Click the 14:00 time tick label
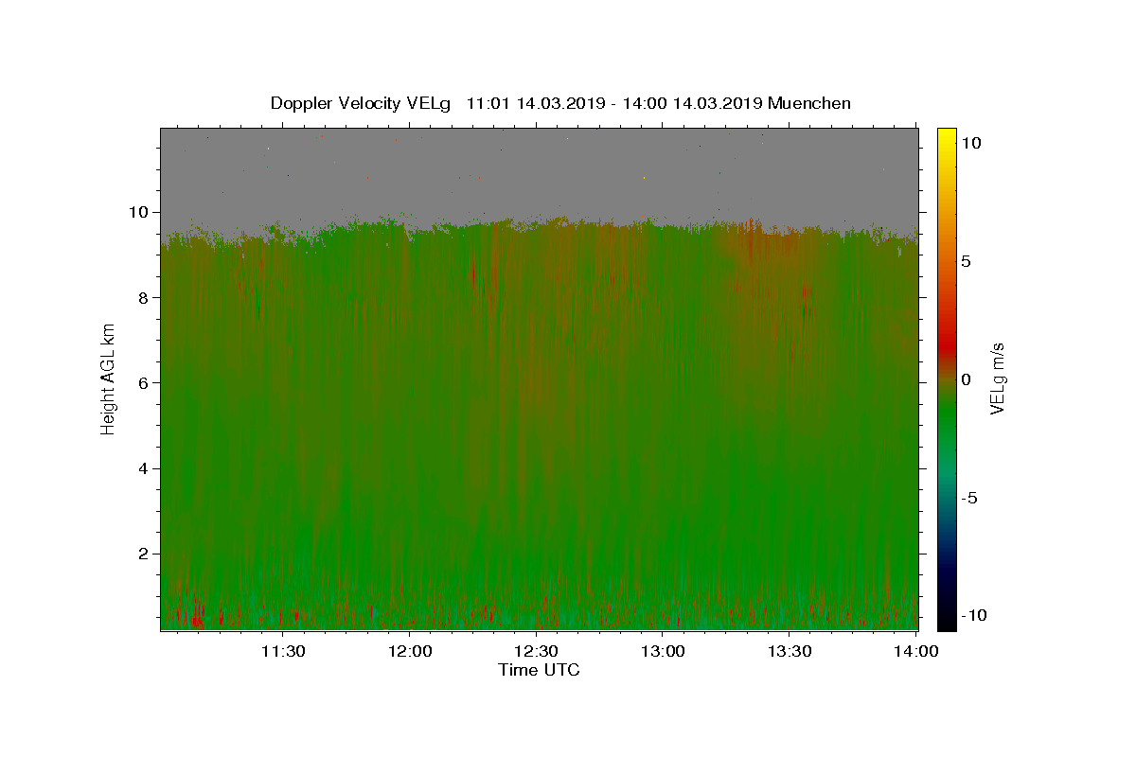This screenshot has width=1136, height=757. [917, 651]
